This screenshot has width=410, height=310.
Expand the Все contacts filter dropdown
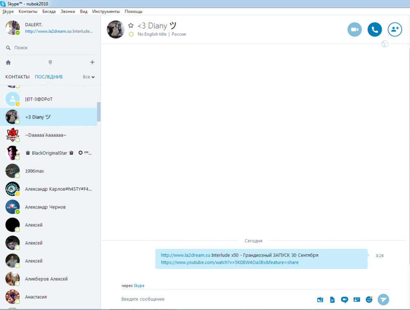tap(89, 77)
